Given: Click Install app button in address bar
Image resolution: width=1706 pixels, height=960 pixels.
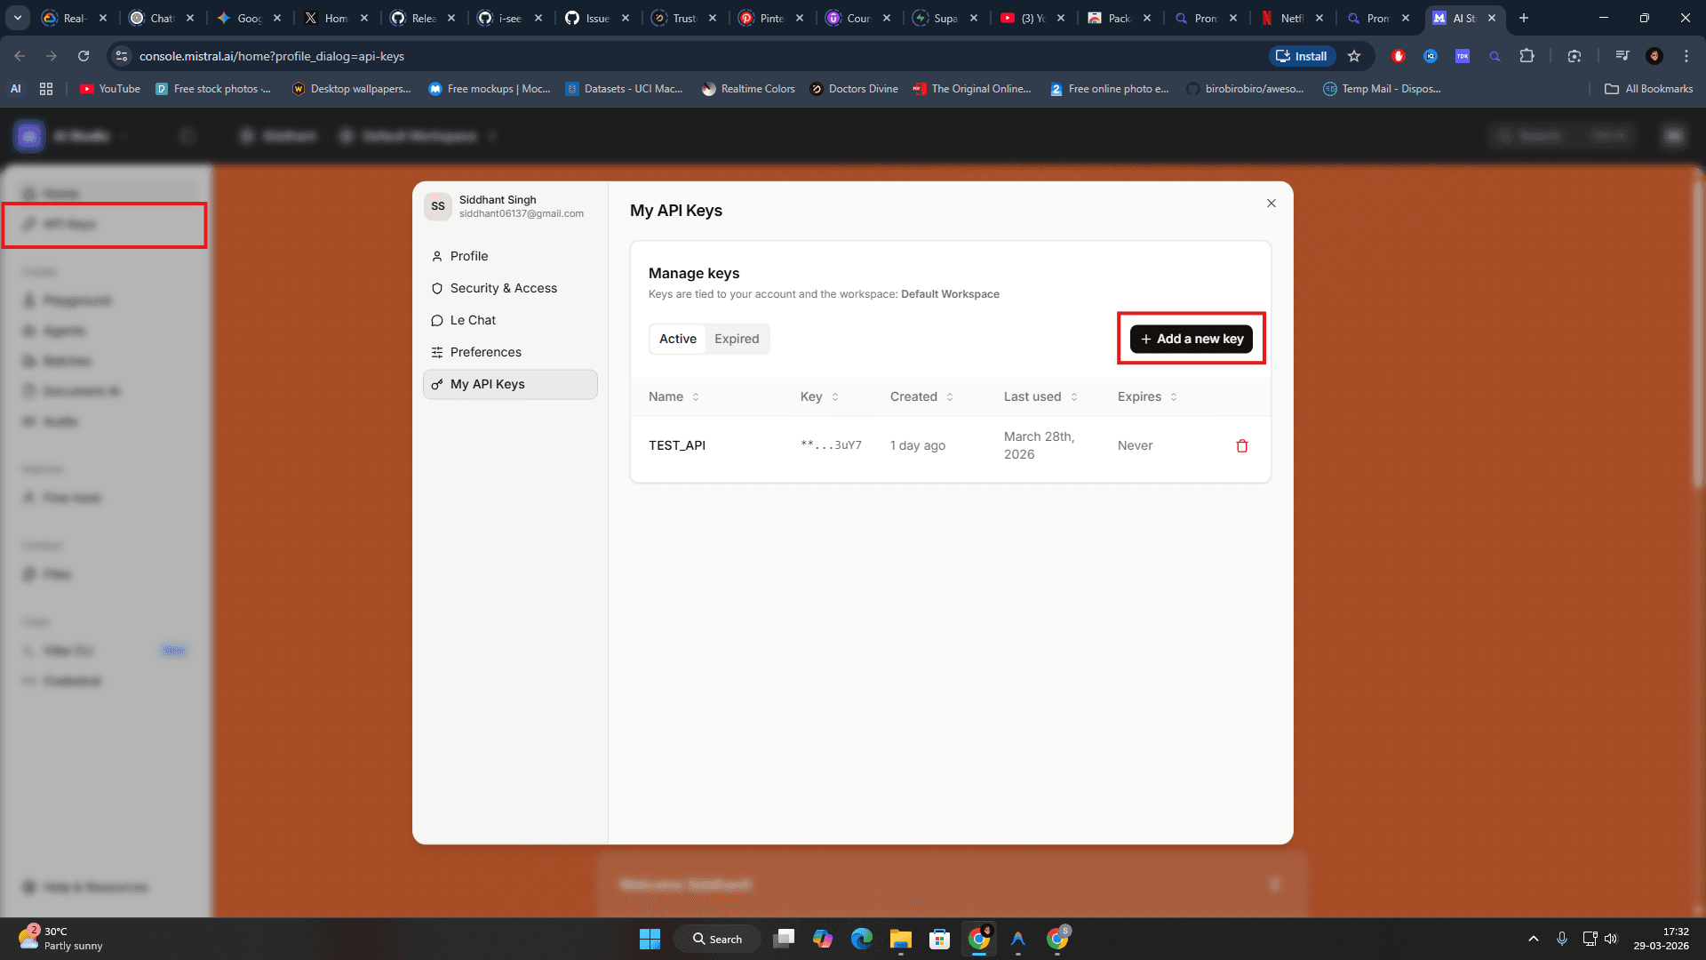Looking at the screenshot, I should pos(1302,56).
